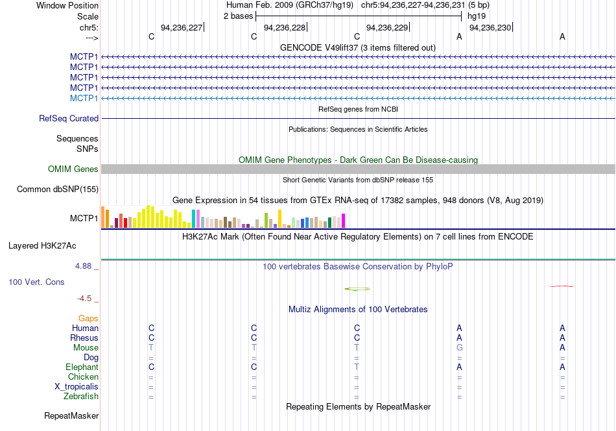The height and width of the screenshot is (431, 616).
Task: Open 'Short Genetic Variants from dbSNP release 155' title
Action: [x=358, y=180]
